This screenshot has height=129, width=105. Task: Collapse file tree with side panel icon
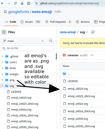pos(4,32)
